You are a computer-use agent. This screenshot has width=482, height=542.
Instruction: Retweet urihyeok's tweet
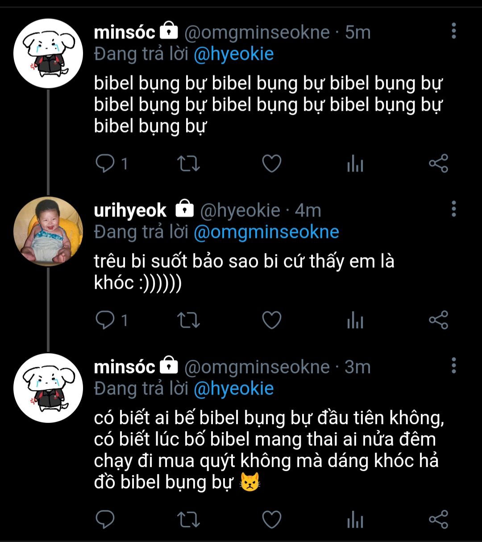tap(188, 320)
